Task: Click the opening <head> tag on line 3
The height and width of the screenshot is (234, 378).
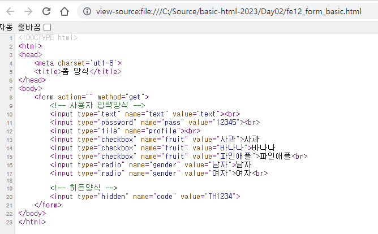Action: 30,55
